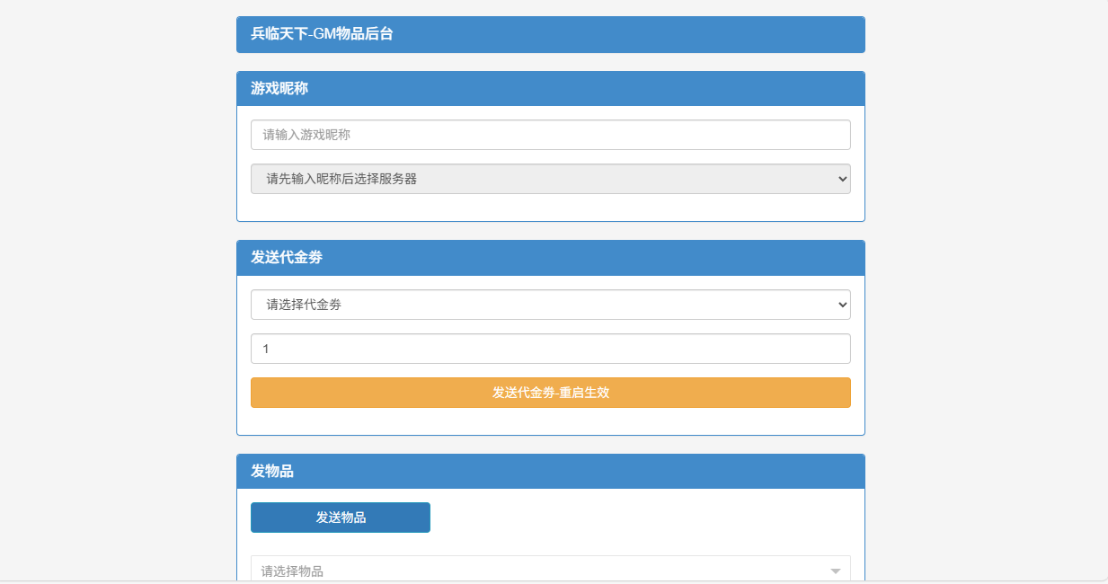The image size is (1108, 584).
Task: Click the blue "发送物品" button
Action: pyautogui.click(x=341, y=518)
